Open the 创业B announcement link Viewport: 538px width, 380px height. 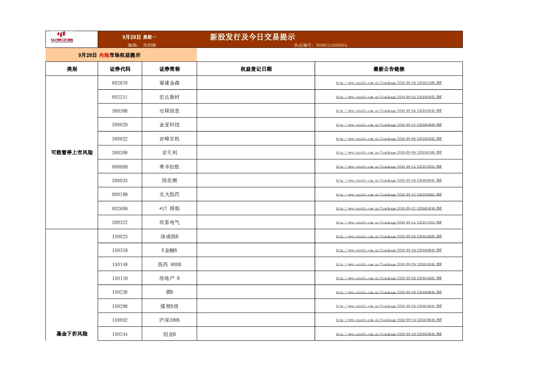click(389, 334)
